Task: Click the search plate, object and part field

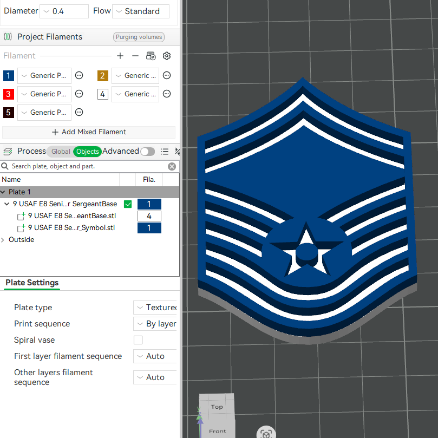Action: (89, 167)
